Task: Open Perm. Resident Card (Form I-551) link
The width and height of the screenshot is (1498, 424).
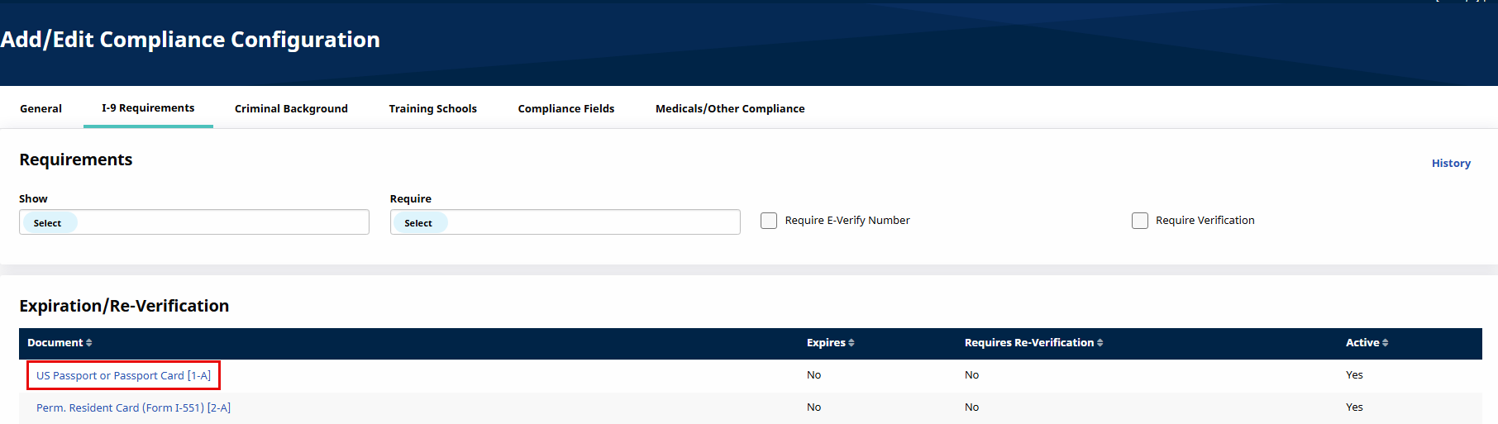Action: 133,407
